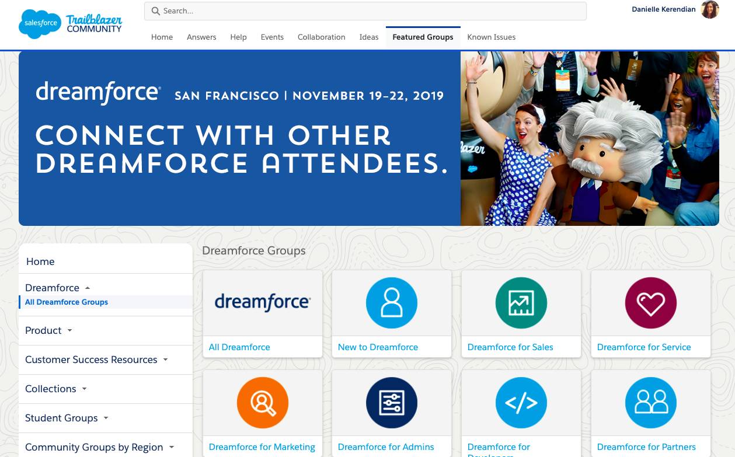Switch to the Collaboration tab
Viewport: 735px width, 457px height.
tap(321, 37)
